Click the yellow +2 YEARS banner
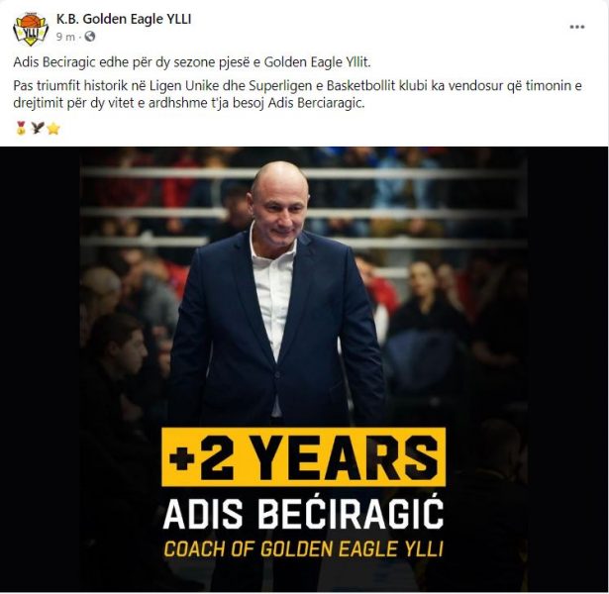Image resolution: width=609 pixels, height=594 pixels. pyautogui.click(x=303, y=456)
